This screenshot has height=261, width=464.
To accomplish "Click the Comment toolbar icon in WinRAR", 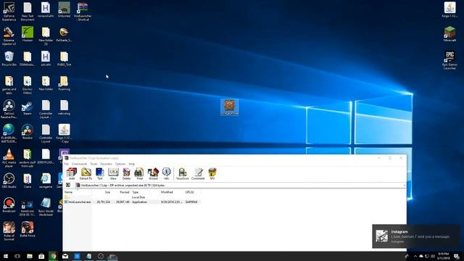I will (x=198, y=174).
